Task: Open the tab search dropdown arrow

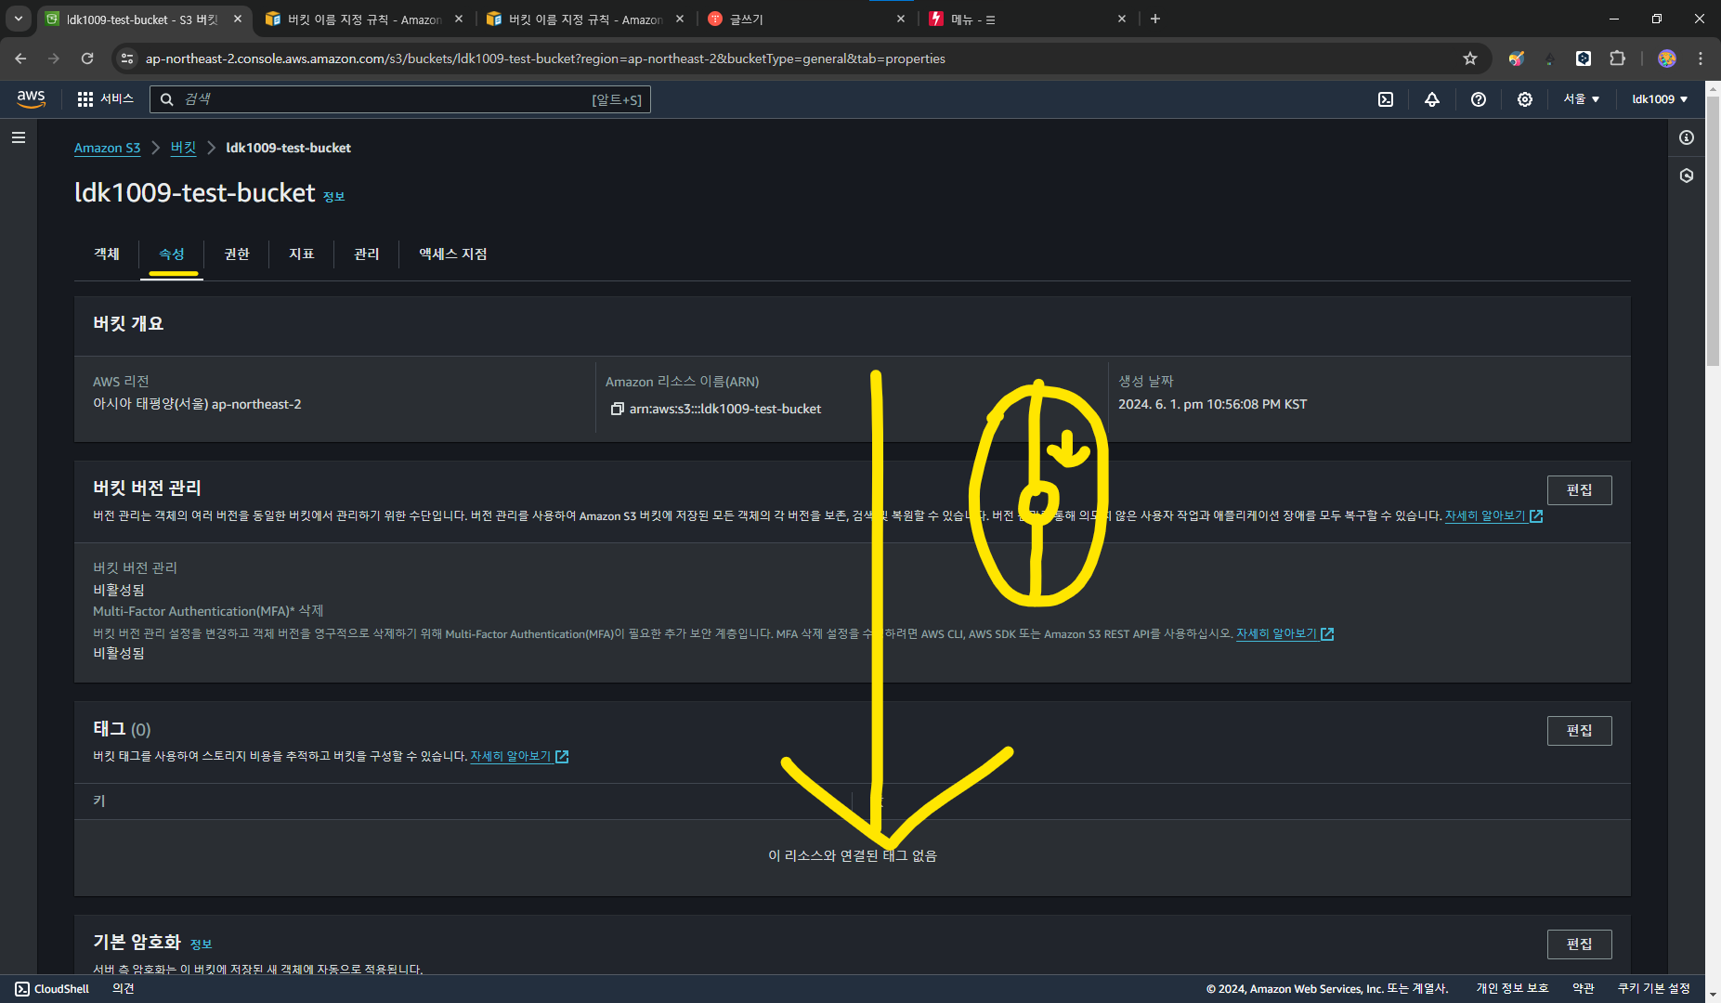Action: 18,19
